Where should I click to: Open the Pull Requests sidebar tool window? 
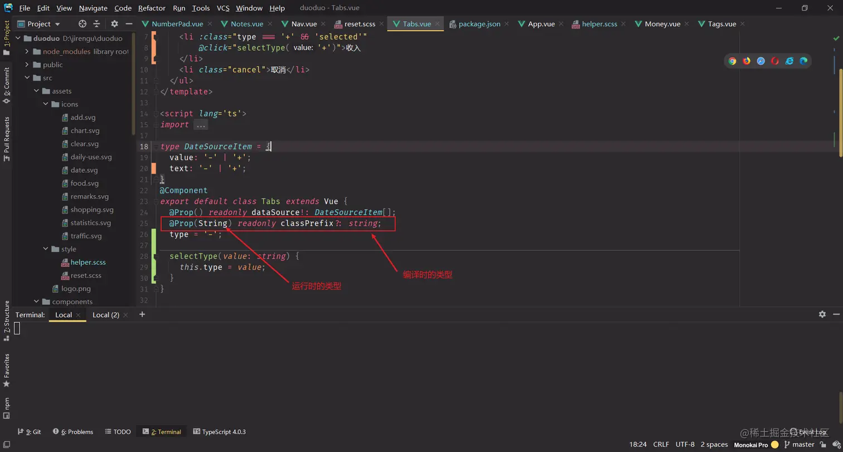tap(7, 139)
